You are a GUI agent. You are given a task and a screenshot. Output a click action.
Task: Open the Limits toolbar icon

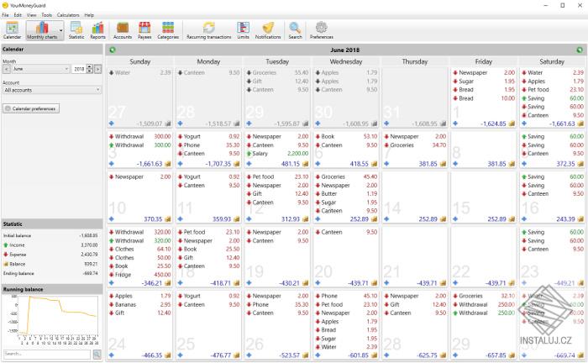[x=243, y=30]
